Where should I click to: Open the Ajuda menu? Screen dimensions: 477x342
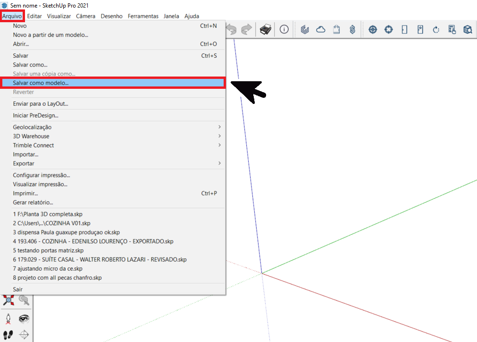pos(192,16)
